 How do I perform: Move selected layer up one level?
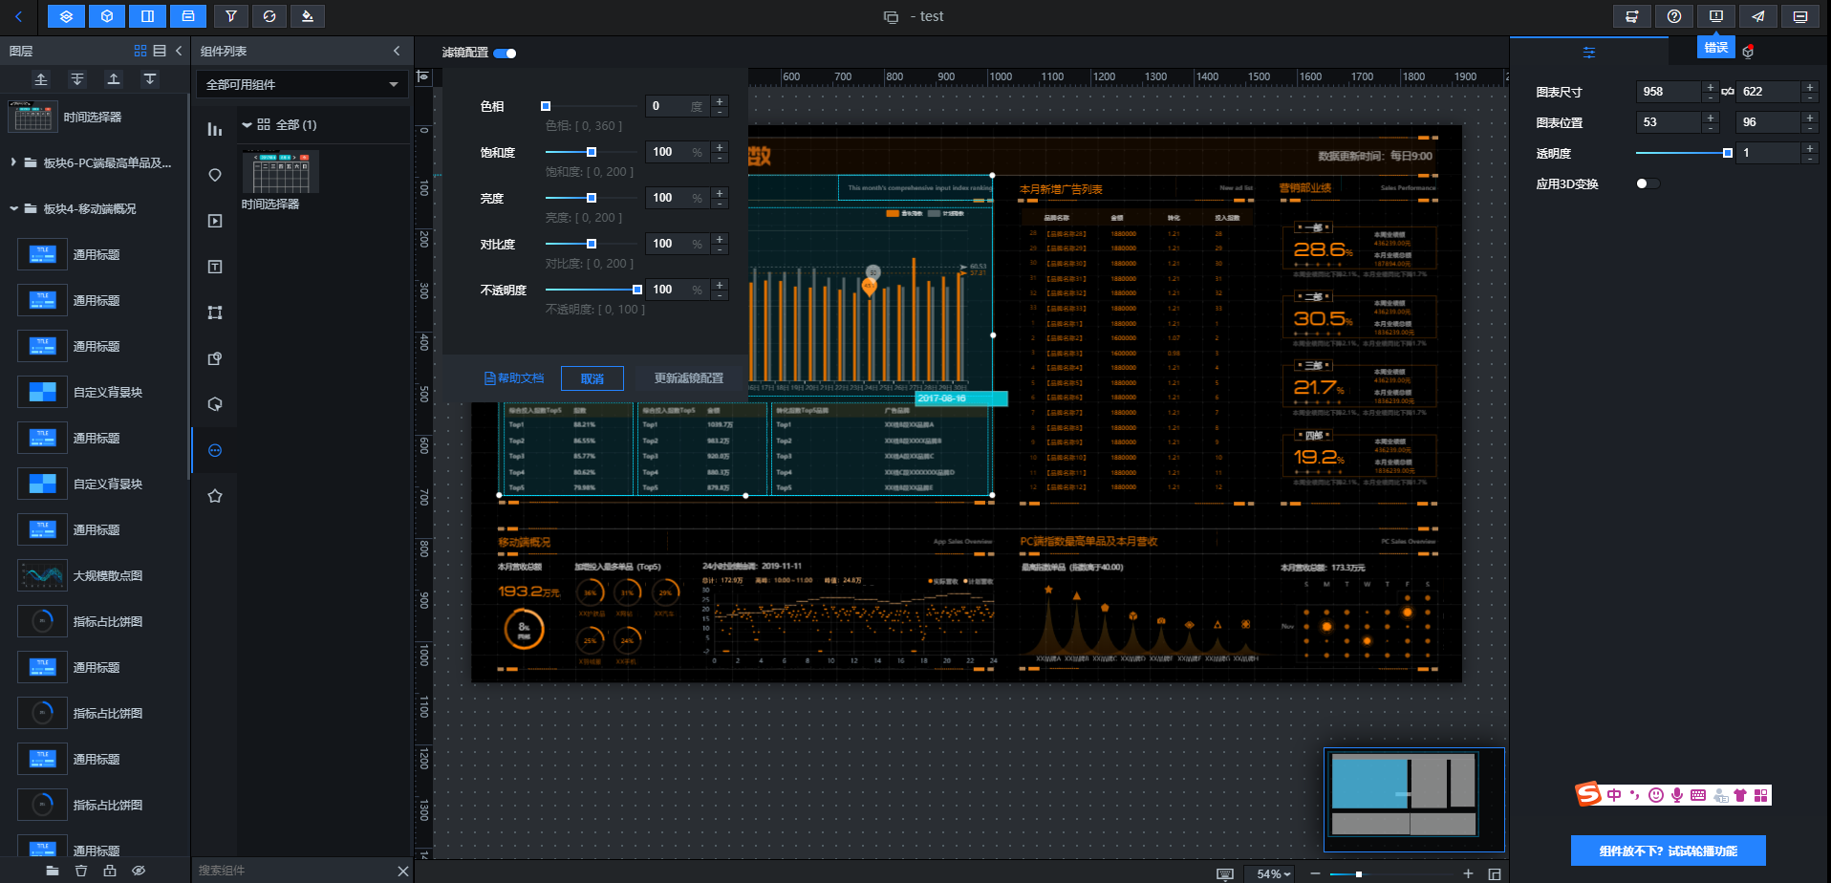114,79
